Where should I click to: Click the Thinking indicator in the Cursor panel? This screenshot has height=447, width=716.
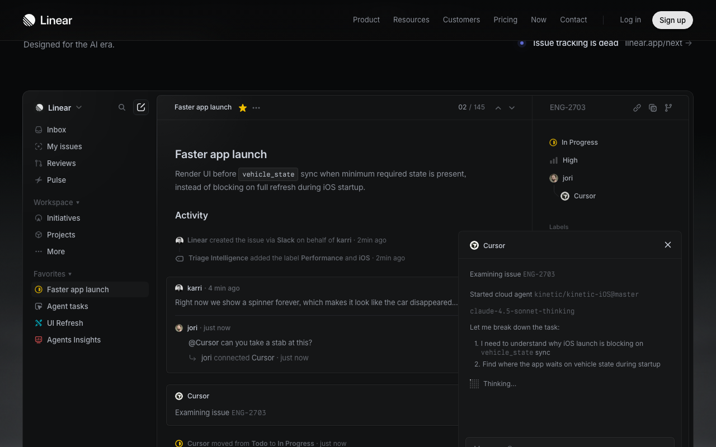[493, 384]
